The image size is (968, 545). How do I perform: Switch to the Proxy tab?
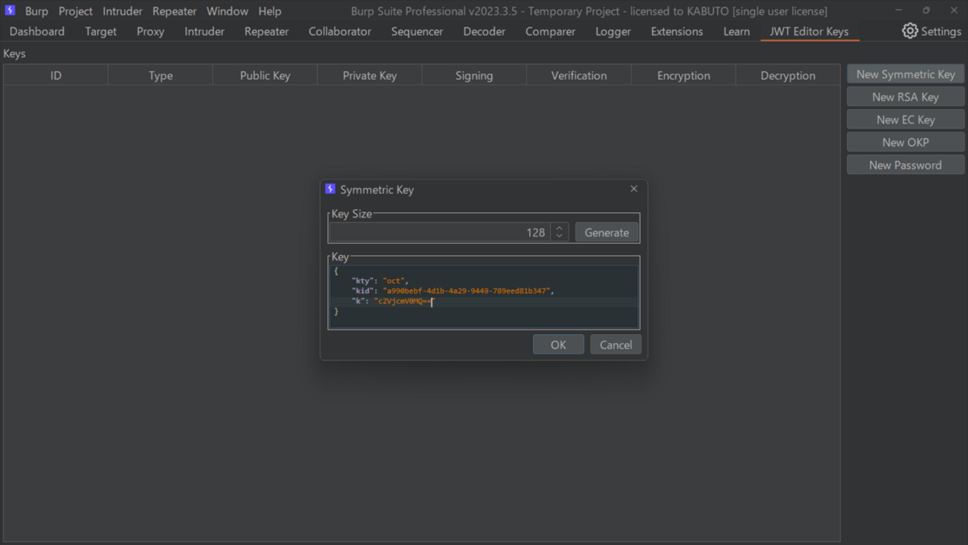point(150,31)
